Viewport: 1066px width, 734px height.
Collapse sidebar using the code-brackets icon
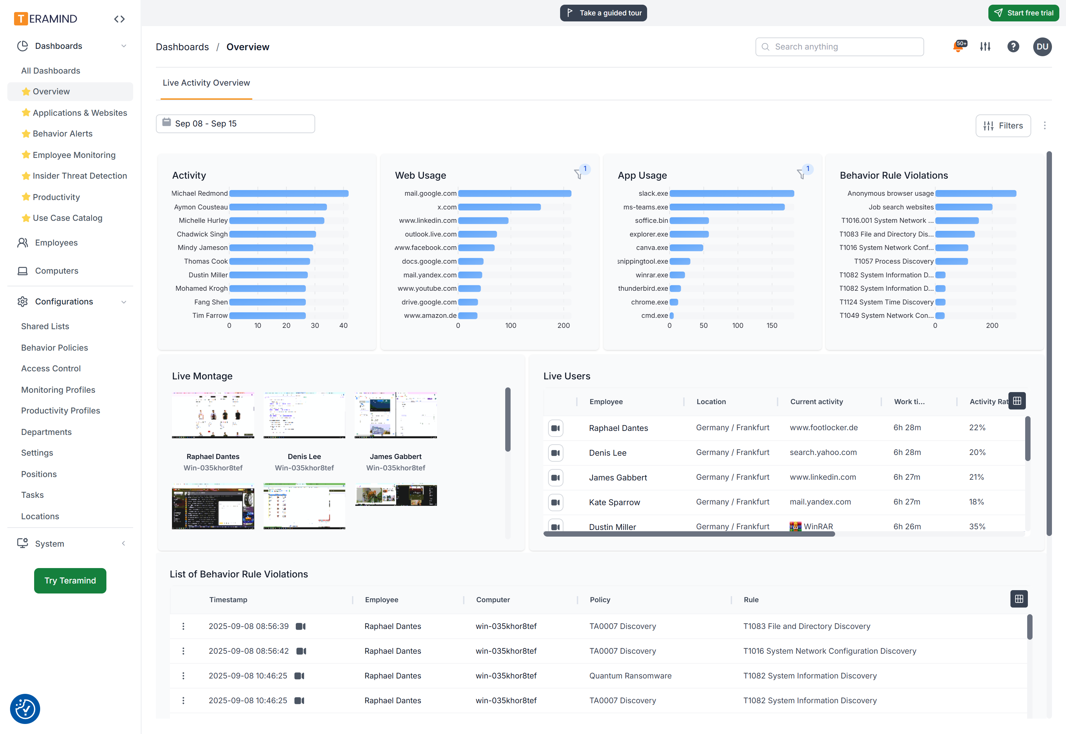[x=119, y=19]
